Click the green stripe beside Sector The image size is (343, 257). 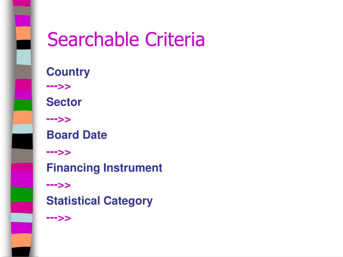(x=23, y=105)
